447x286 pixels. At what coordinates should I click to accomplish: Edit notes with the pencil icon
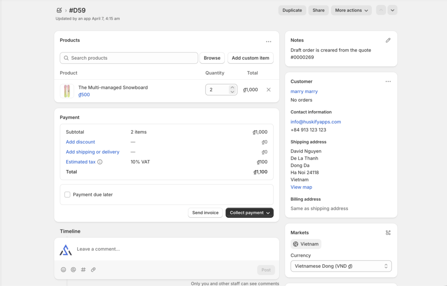(388, 40)
